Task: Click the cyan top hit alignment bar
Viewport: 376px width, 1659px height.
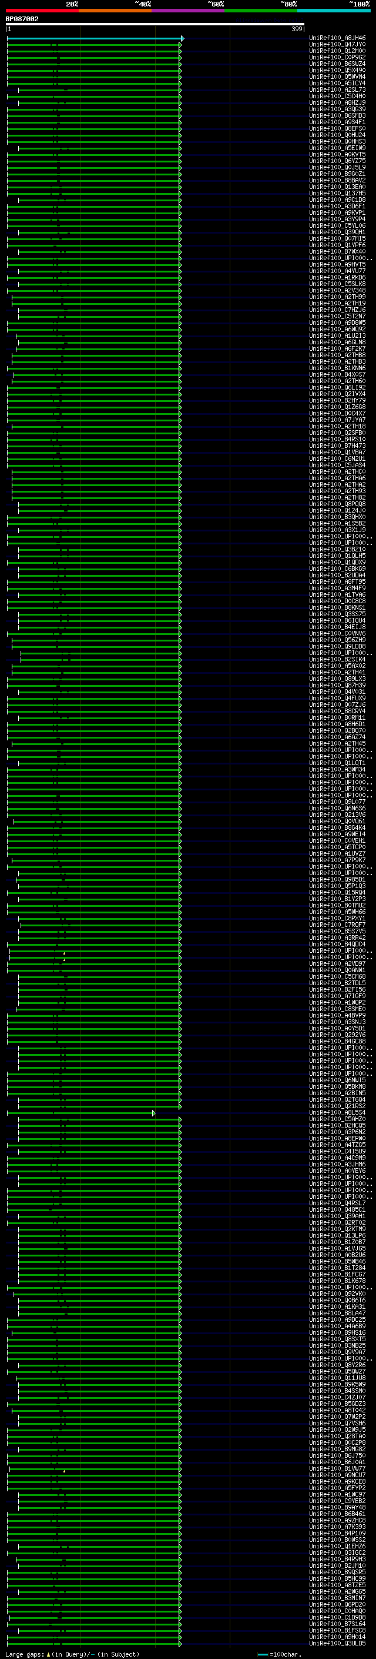Action: point(95,39)
